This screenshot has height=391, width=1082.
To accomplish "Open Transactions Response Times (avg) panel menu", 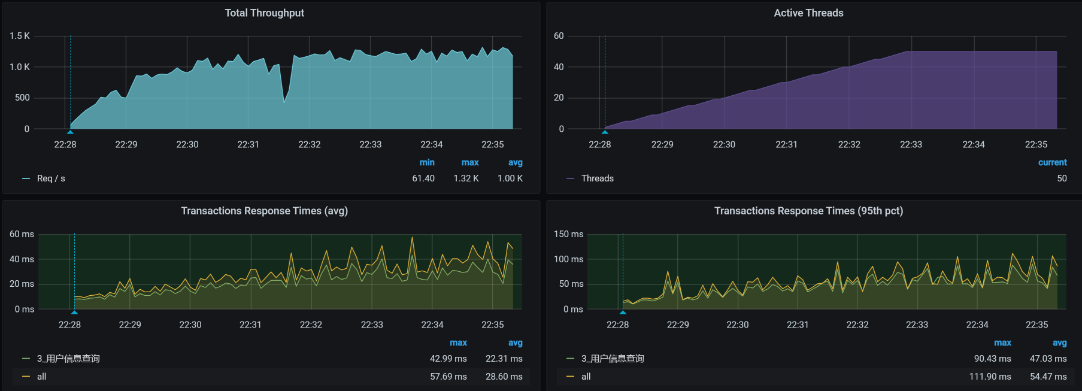I will pos(264,211).
